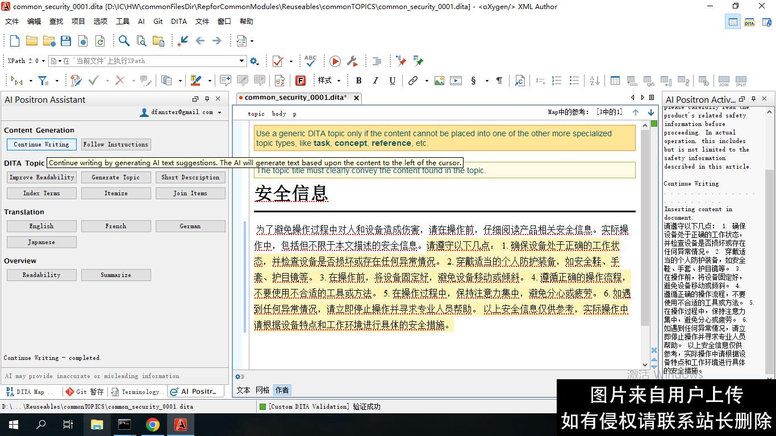Run the spell check ABC icon
This screenshot has width=776, height=436.
click(x=311, y=61)
